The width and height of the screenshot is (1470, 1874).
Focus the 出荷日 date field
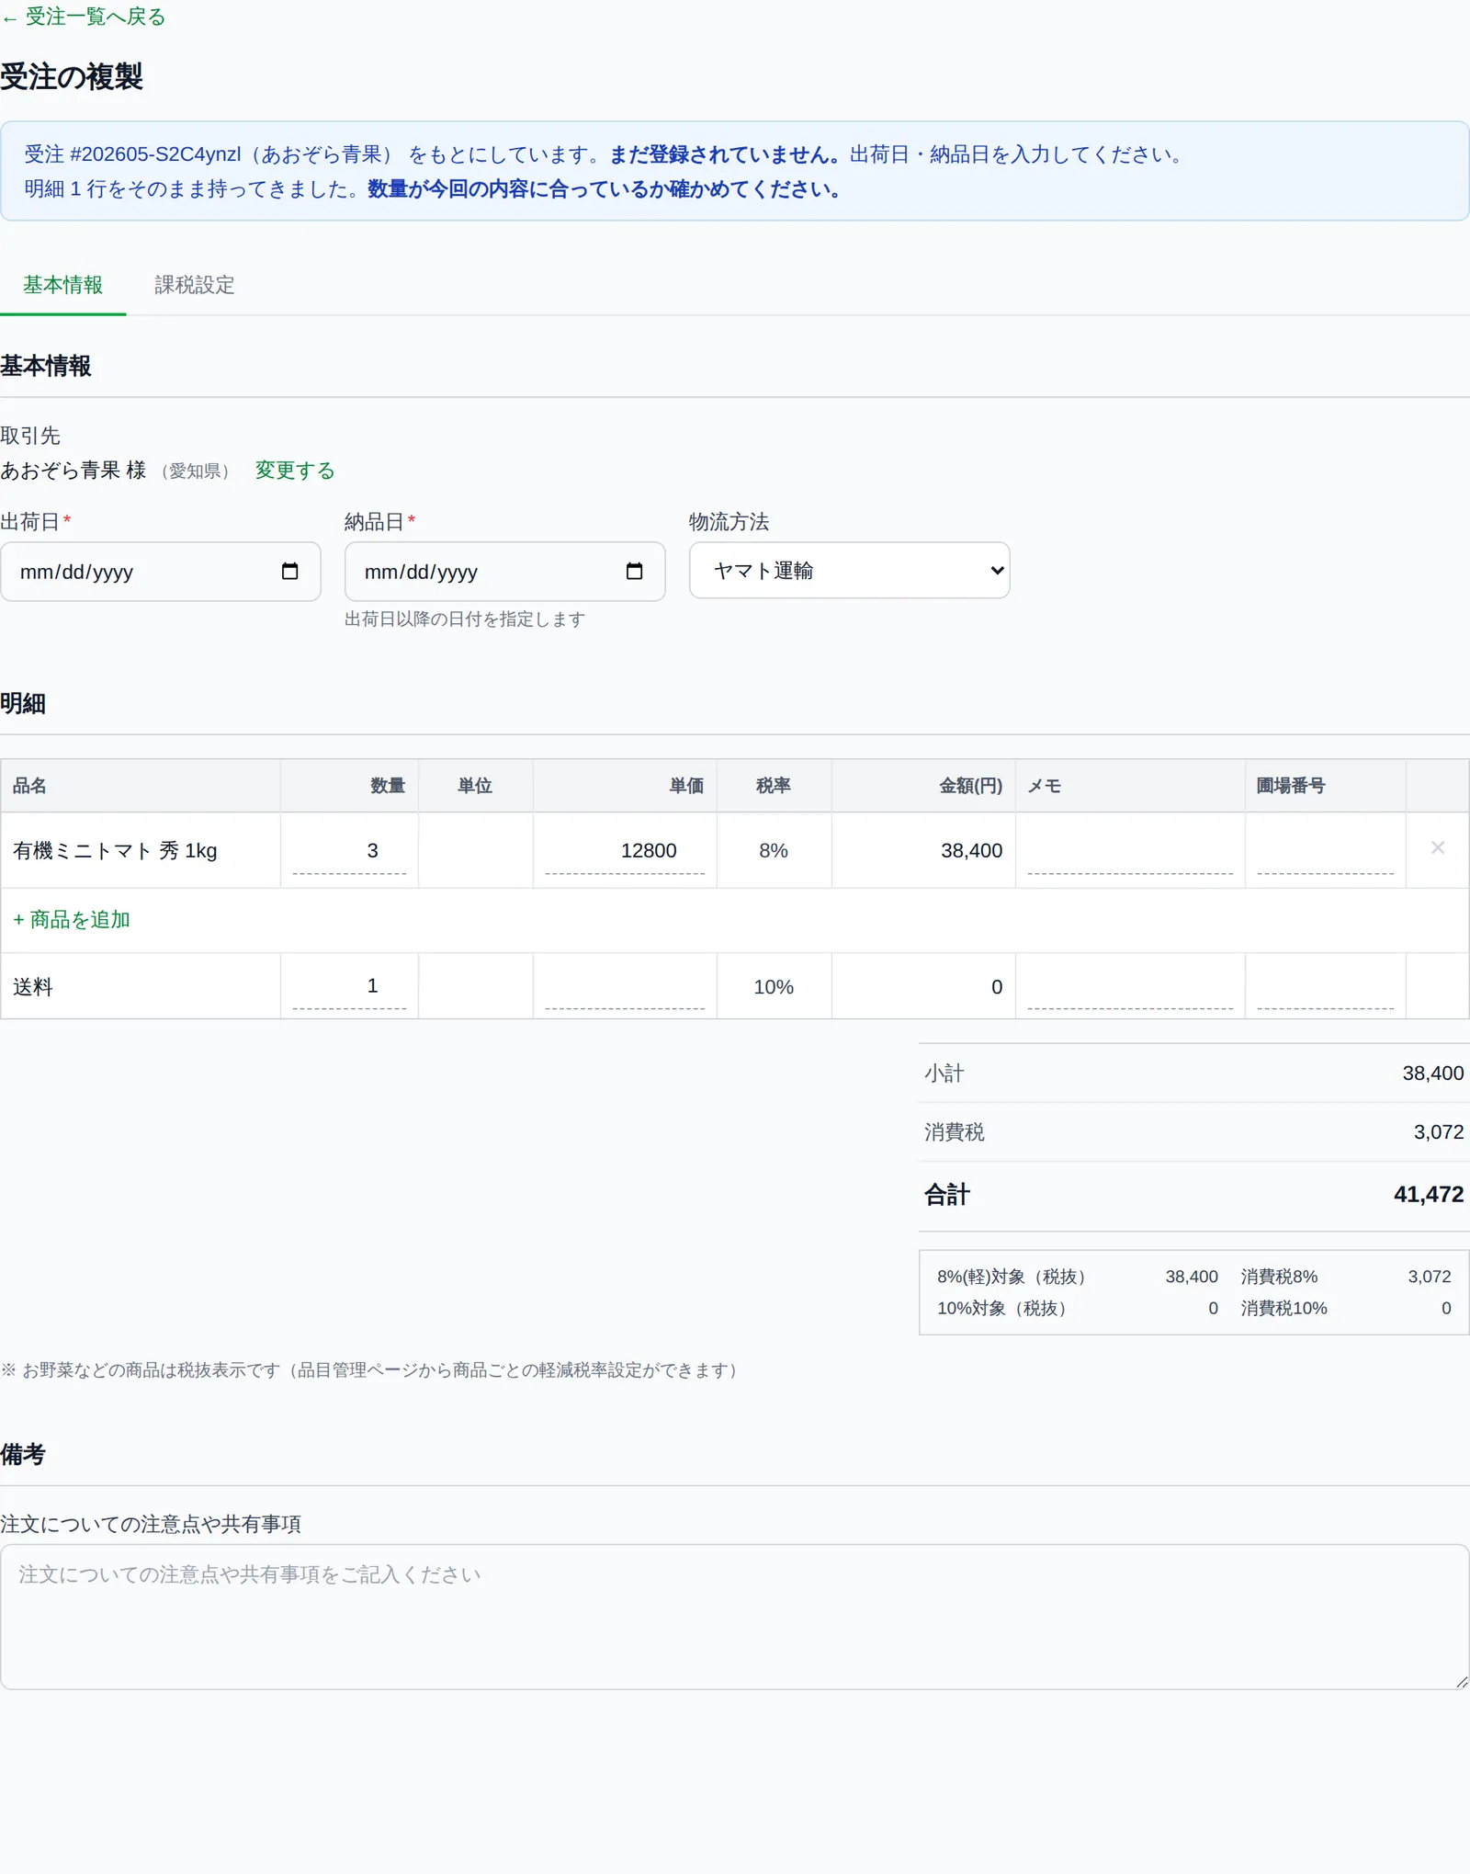pyautogui.click(x=161, y=572)
